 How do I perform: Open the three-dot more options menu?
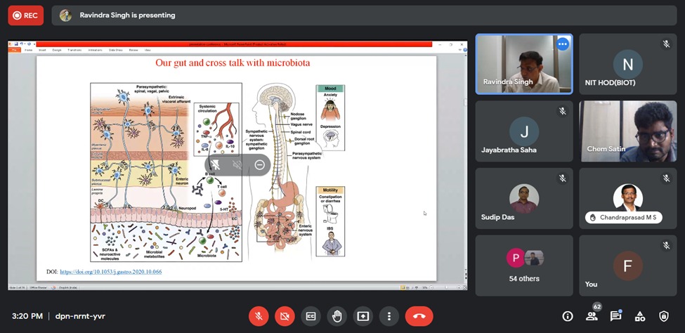point(389,316)
